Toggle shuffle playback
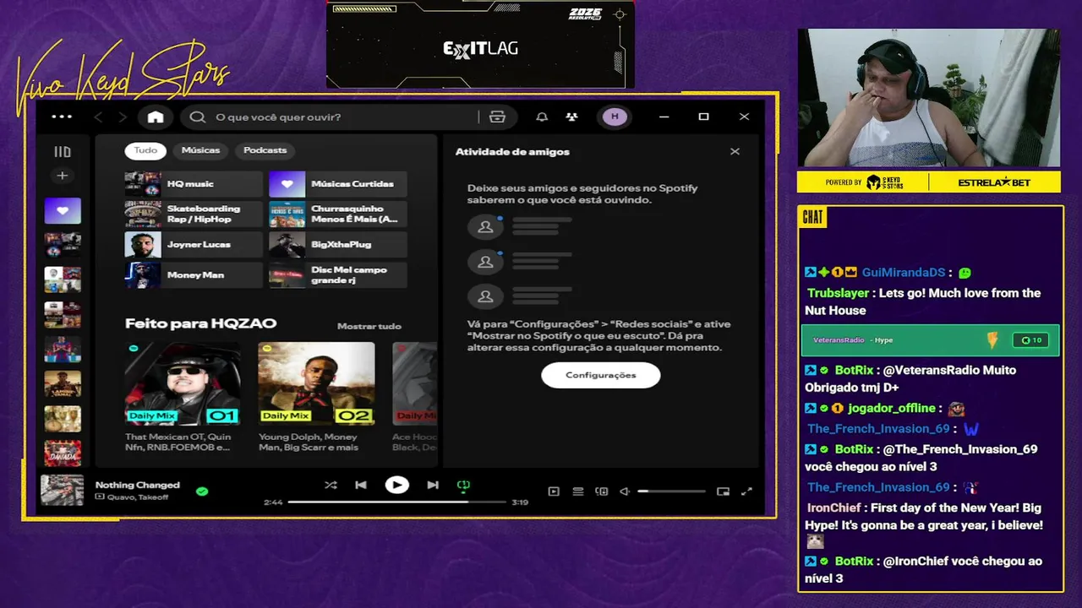This screenshot has height=608, width=1082. [331, 485]
